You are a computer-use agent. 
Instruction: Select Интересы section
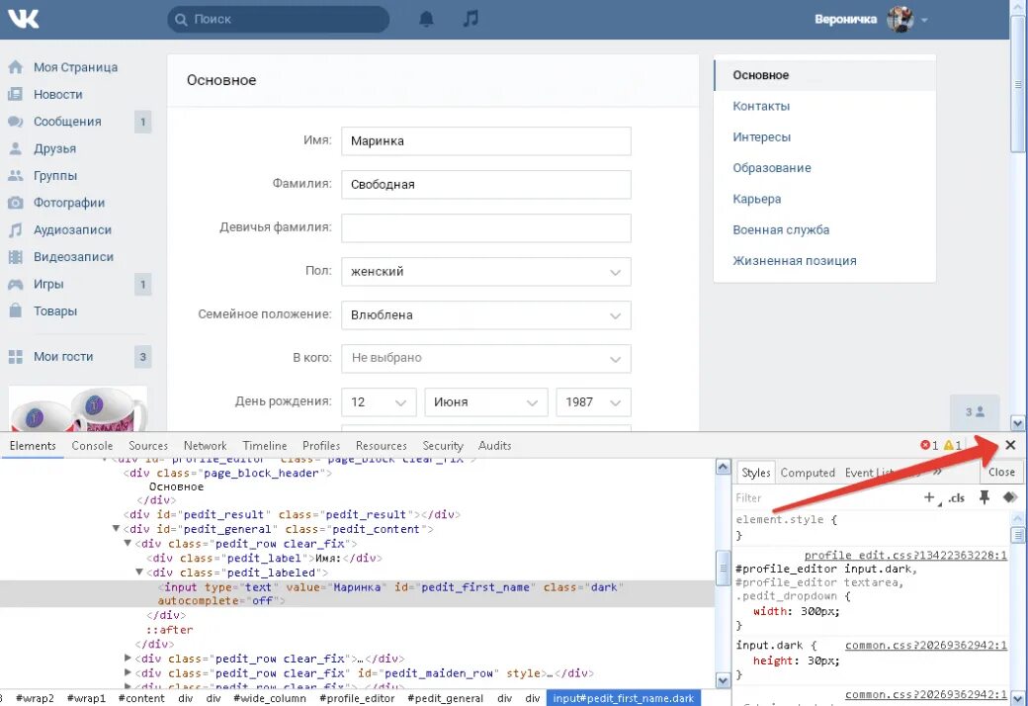coord(762,137)
